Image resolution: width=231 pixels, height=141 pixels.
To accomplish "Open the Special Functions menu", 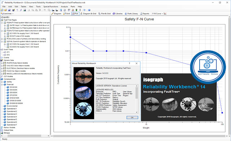I will pos(51,6).
